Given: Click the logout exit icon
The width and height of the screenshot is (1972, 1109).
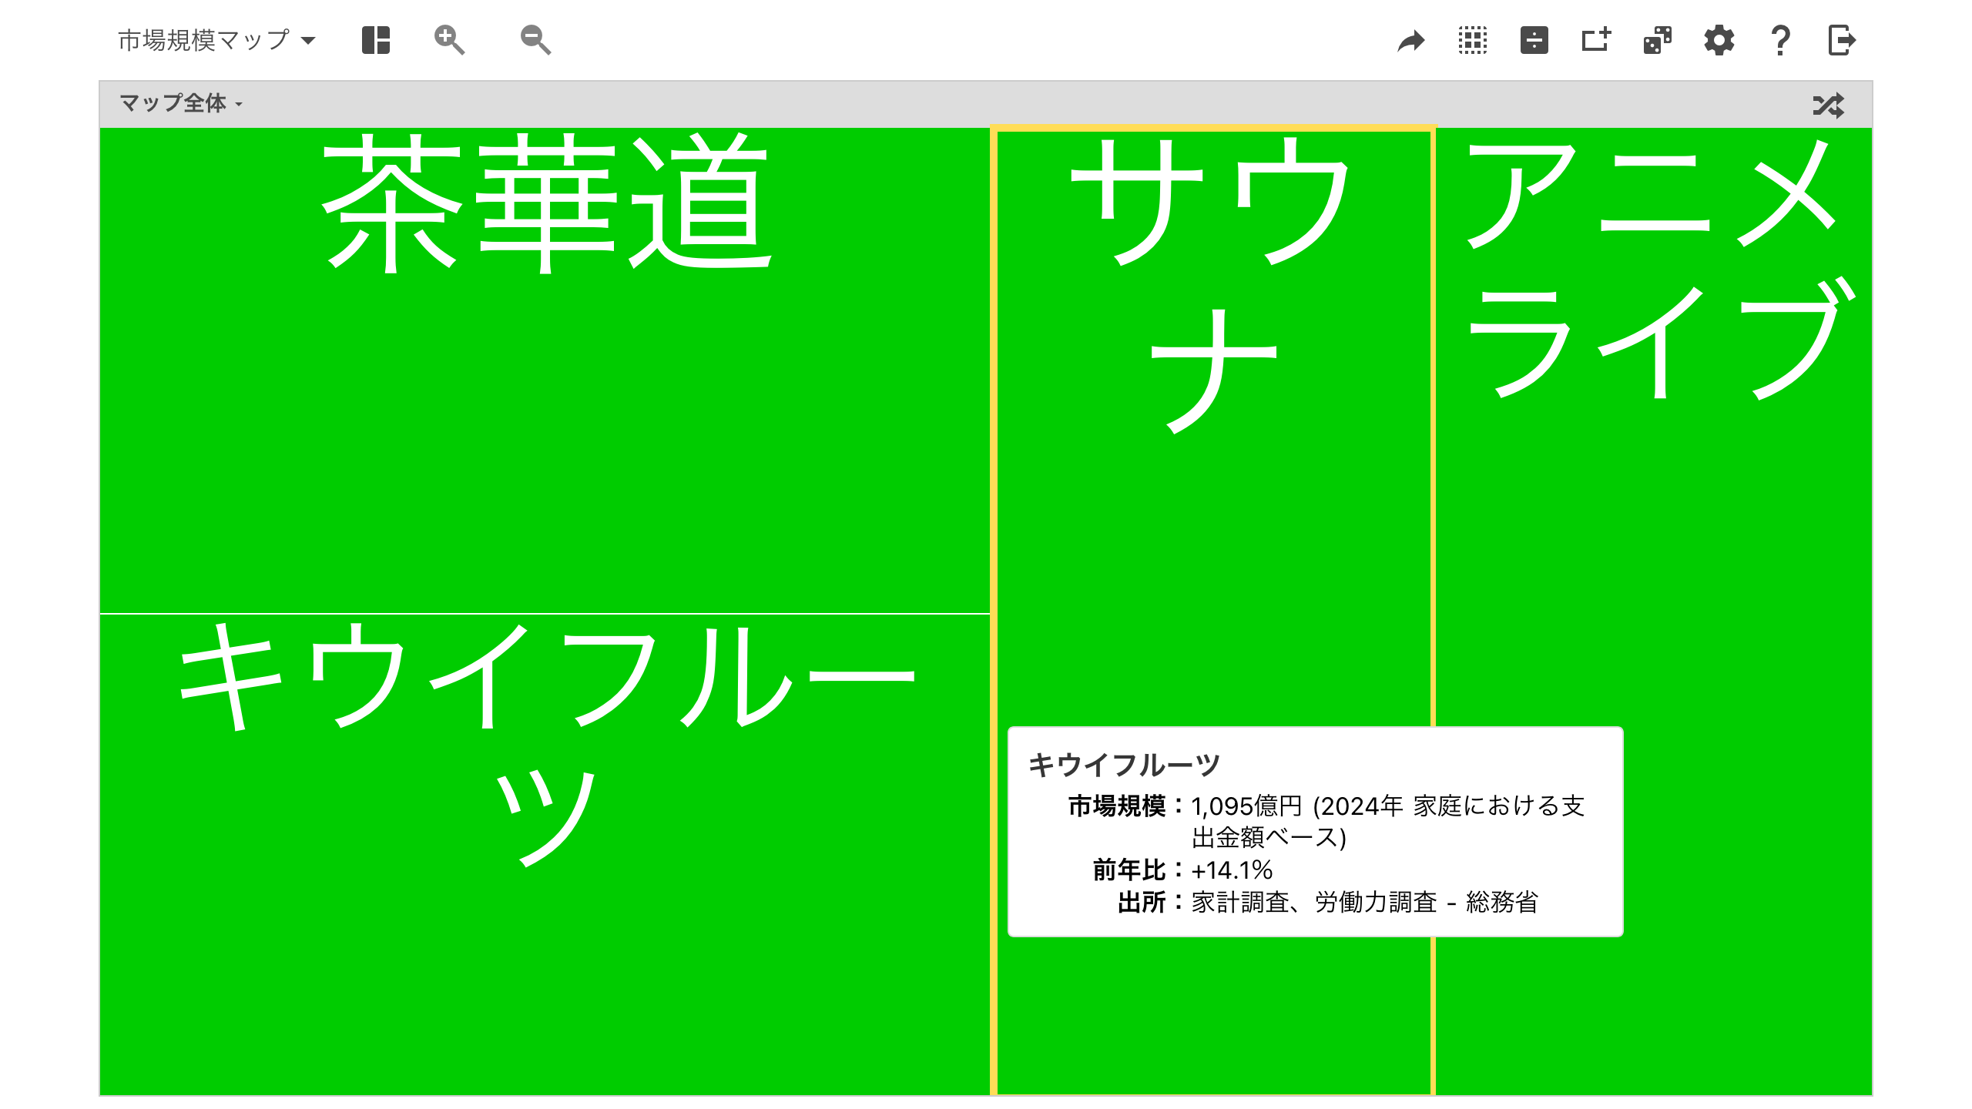Looking at the screenshot, I should pyautogui.click(x=1842, y=40).
